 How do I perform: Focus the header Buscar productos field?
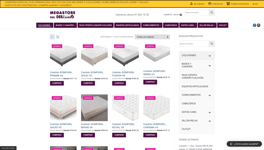coord(197,12)
